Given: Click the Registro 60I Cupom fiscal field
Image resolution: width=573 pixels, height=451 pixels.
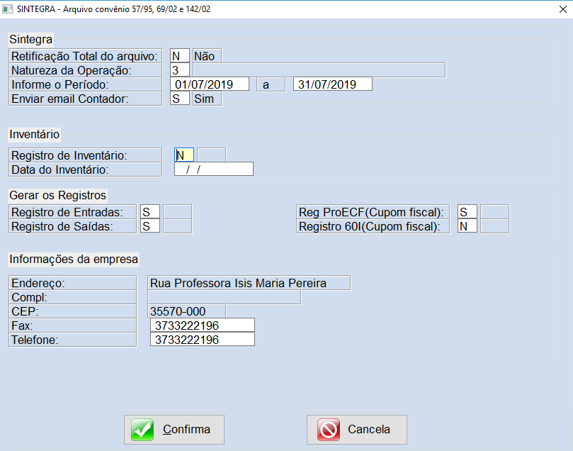Looking at the screenshot, I should [x=467, y=226].
